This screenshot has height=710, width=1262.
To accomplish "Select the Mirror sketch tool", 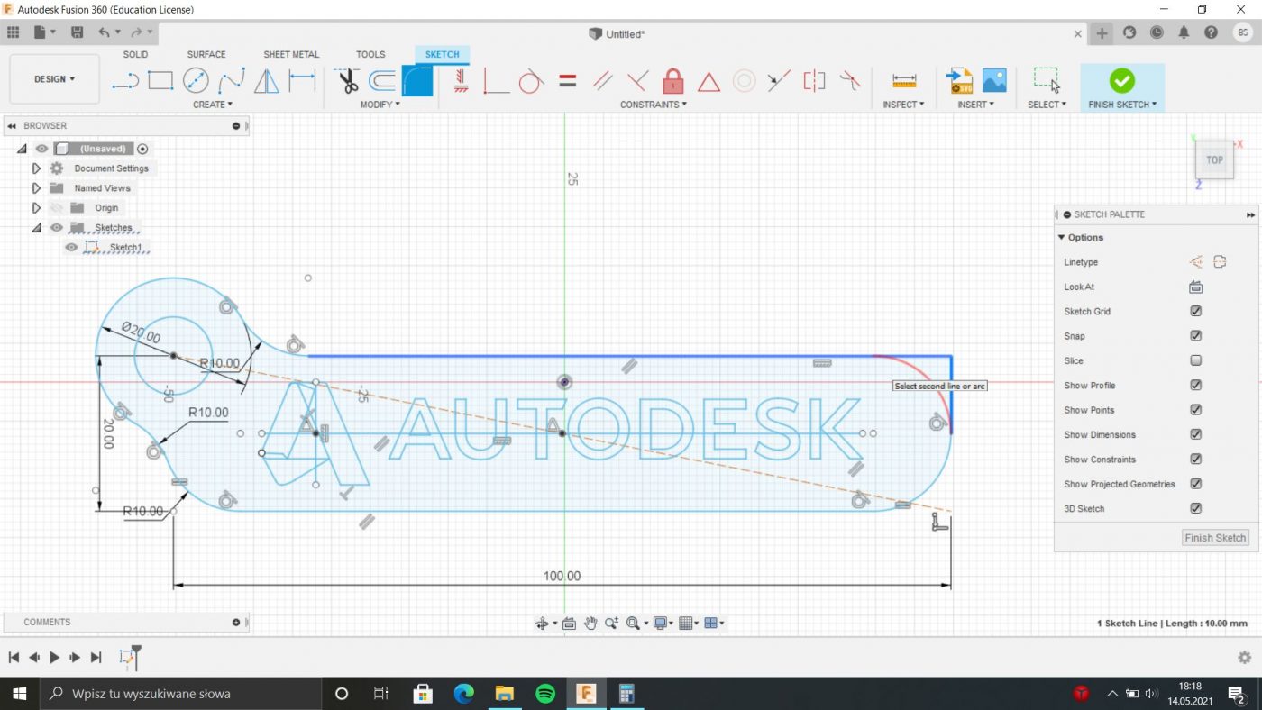I will [267, 81].
